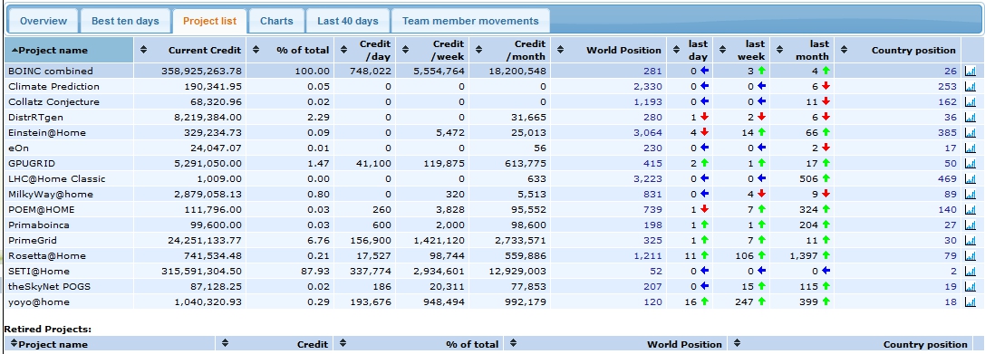Sort table by last month column
This screenshot has height=354, width=985.
point(803,50)
